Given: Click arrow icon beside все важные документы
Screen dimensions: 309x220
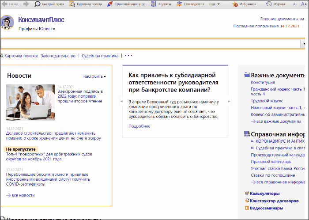Looking at the screenshot, I should (253, 121).
